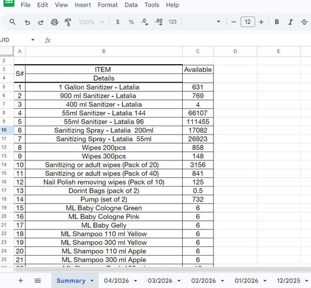
Task: Open the all sheets list icon
Action: click(x=37, y=281)
